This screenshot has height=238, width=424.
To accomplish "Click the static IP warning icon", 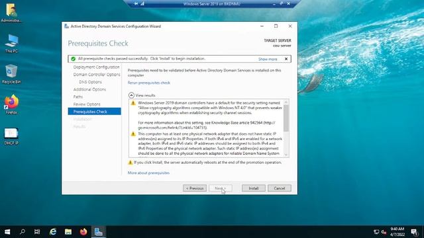I will coord(133,134).
